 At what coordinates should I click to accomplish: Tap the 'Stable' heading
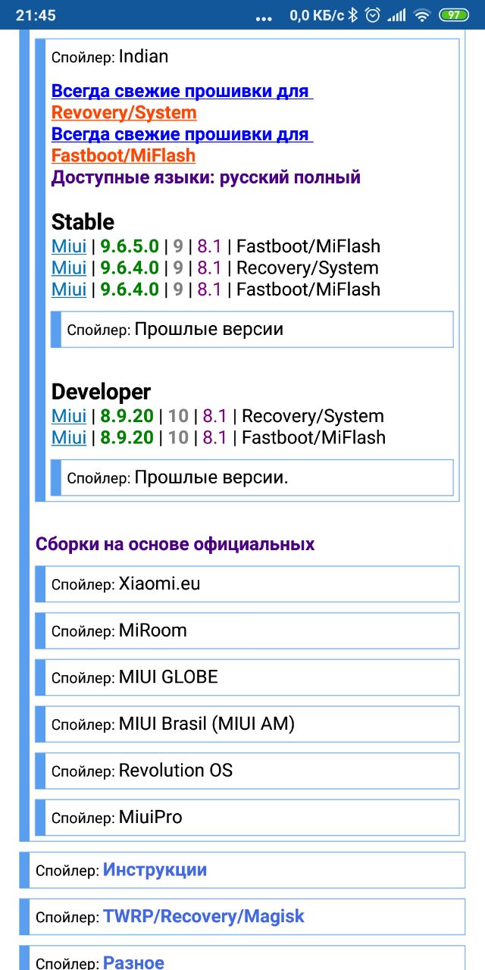(83, 222)
